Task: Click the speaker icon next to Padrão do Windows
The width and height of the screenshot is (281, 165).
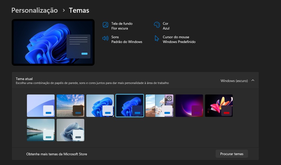Action: pyautogui.click(x=105, y=38)
